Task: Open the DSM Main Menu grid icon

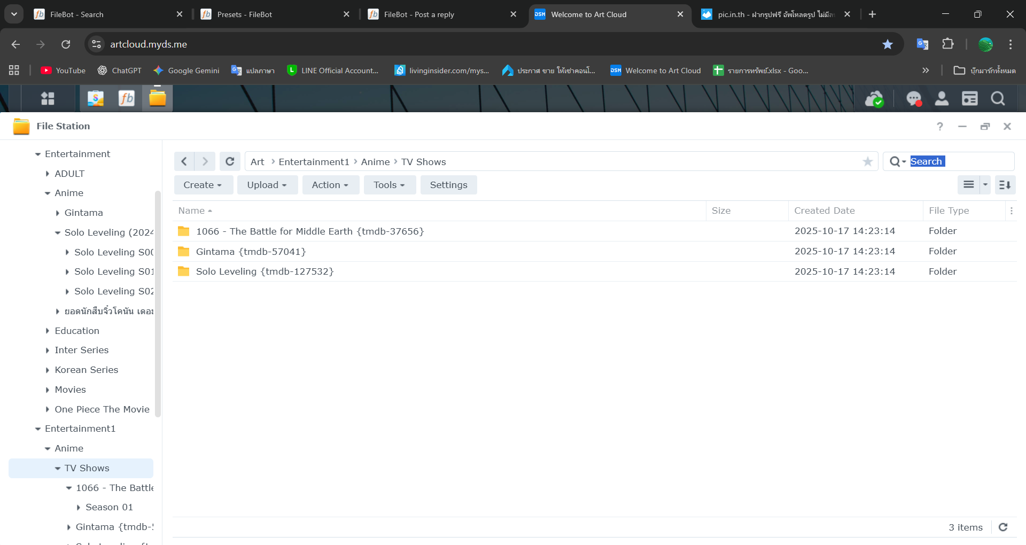Action: coord(48,98)
